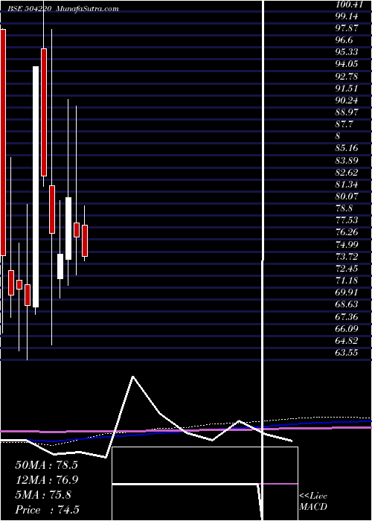
Task: Click the 81.34 price axis label
Action: coord(347,185)
